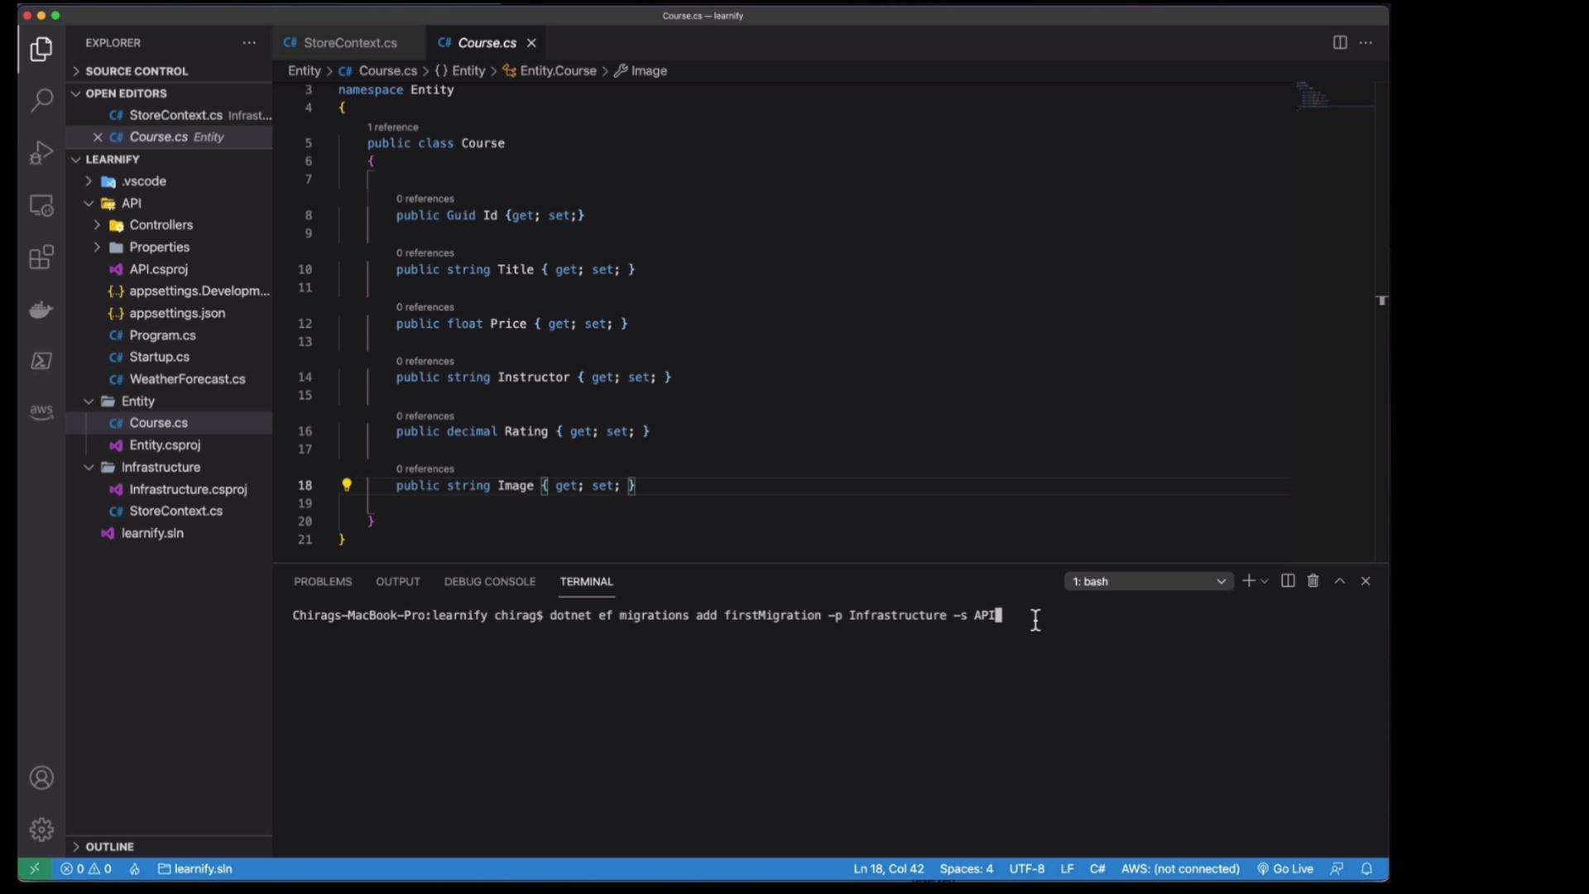Kill terminal using the trash icon
Image resolution: width=1589 pixels, height=894 pixels.
(x=1313, y=581)
